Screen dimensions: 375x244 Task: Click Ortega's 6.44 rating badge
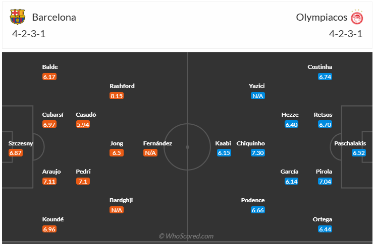(326, 229)
